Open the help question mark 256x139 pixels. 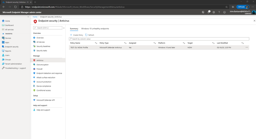[219, 12]
